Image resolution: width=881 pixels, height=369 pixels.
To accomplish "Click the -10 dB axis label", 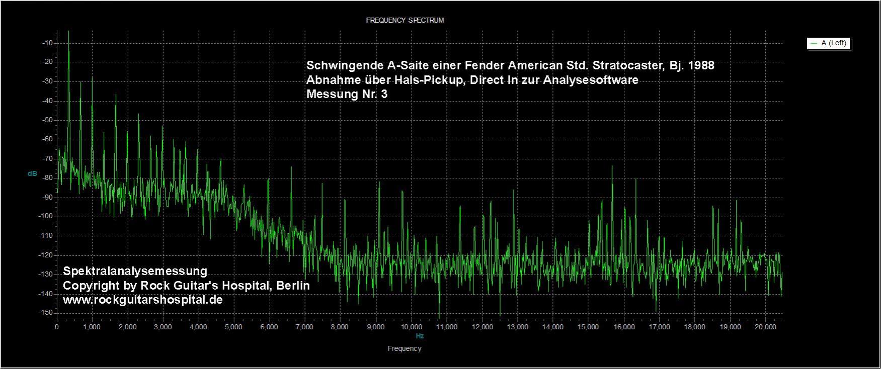I will (x=47, y=43).
